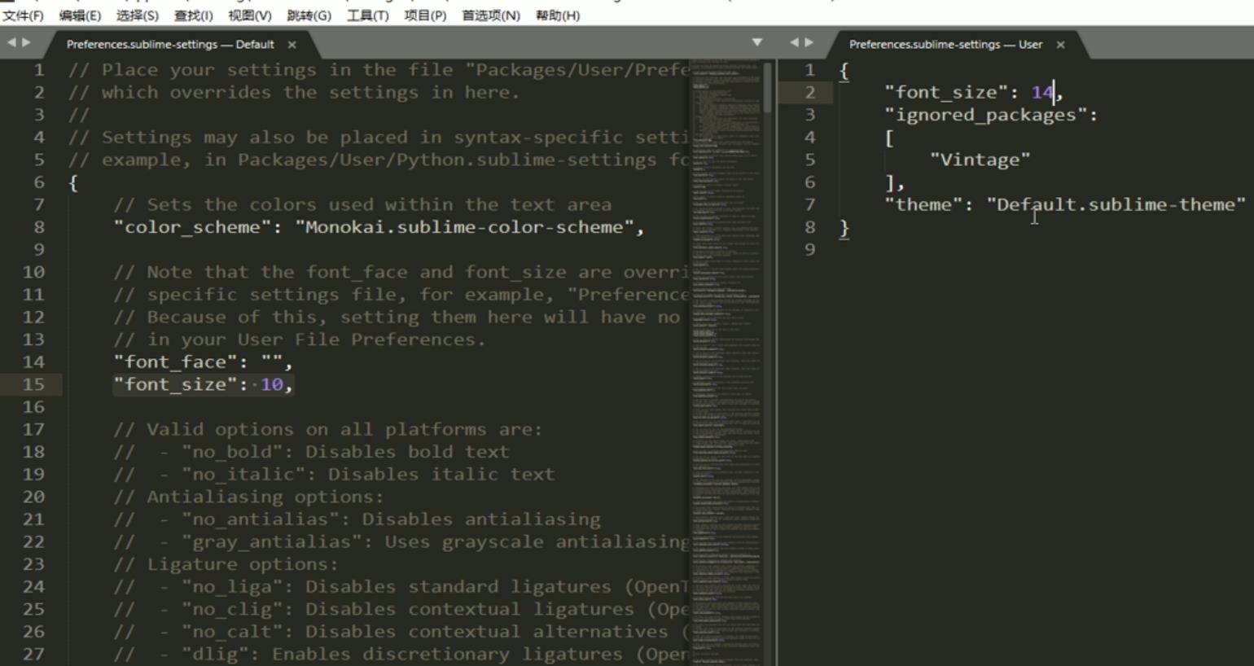
Task: Click line number 15 in the left gutter
Action: (33, 384)
